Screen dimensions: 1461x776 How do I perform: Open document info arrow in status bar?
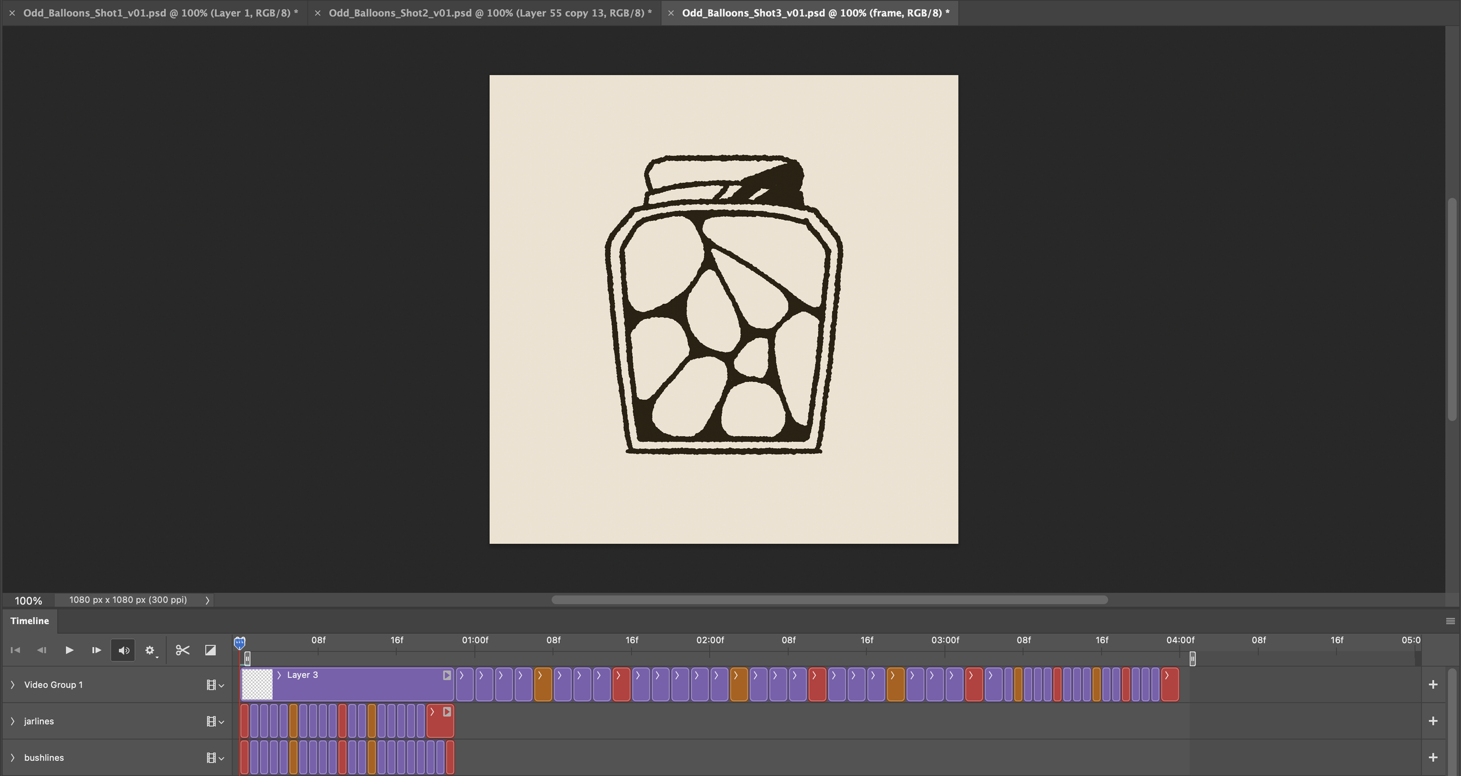(x=207, y=600)
